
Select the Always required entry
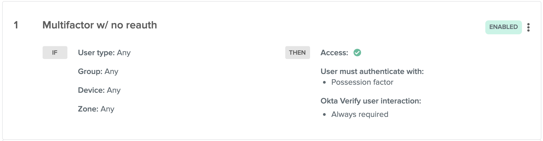360,114
